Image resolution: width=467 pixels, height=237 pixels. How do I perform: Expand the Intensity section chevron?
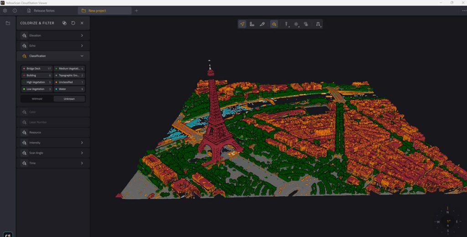[82, 142]
